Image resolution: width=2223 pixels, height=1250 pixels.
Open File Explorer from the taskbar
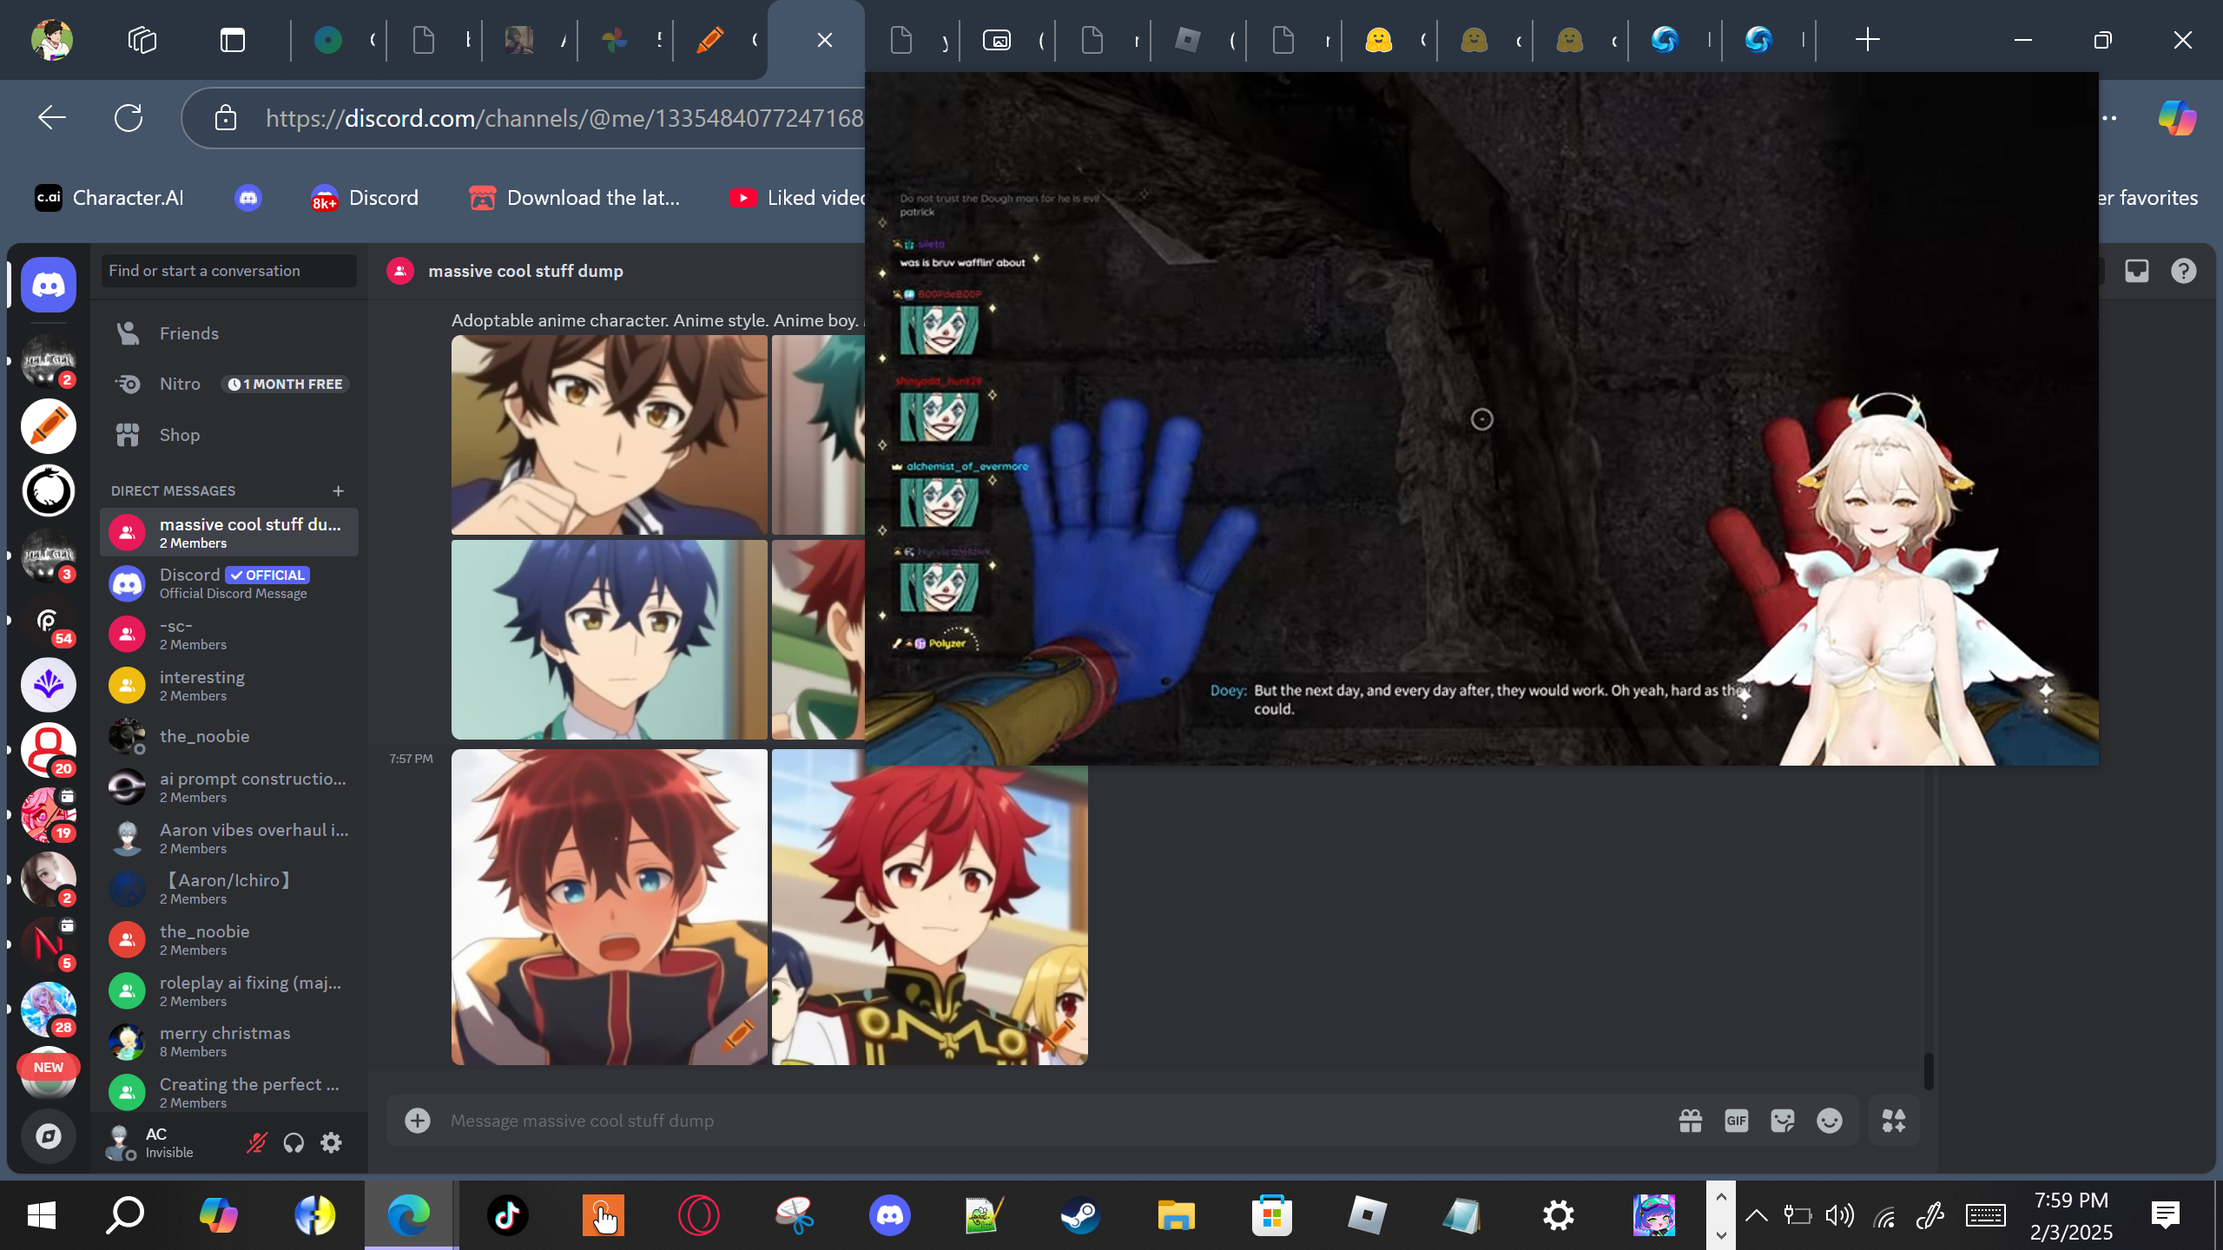(1177, 1215)
